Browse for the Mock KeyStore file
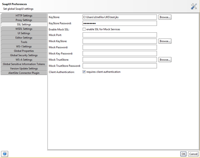 point(165,41)
